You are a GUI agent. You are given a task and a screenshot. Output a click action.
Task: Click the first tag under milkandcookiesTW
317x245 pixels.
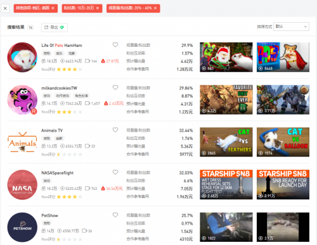click(x=47, y=96)
